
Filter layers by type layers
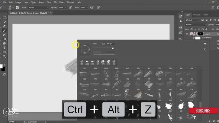(211, 20)
